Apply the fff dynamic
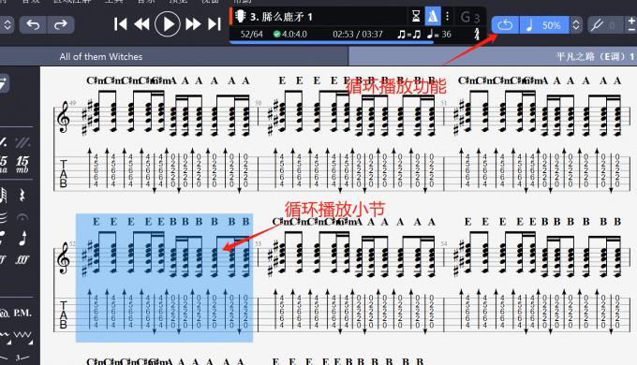Viewport: 637px width, 365px height. (22, 260)
